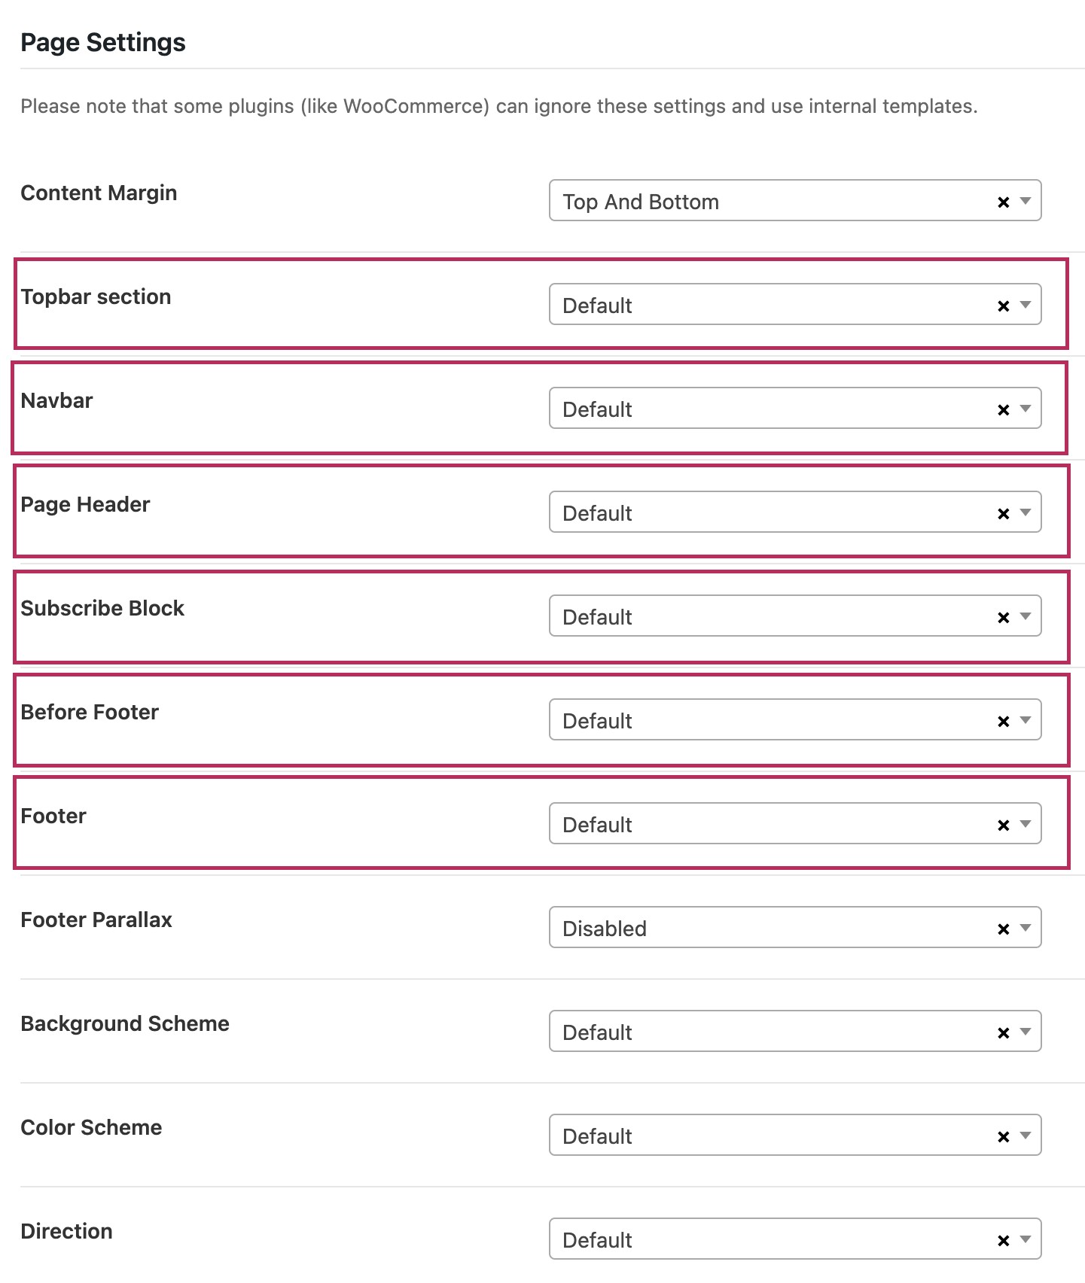Clear the Content Margin selection with x
Viewport: 1085px width, 1283px height.
tap(1003, 202)
